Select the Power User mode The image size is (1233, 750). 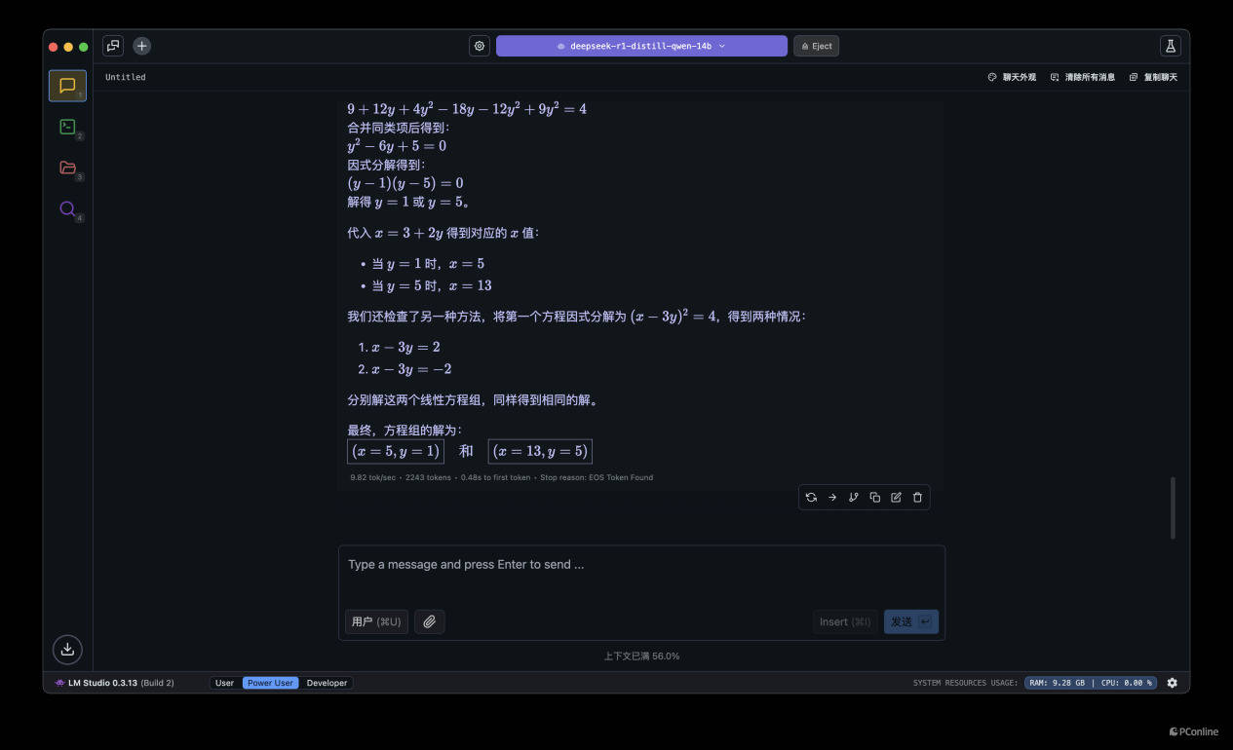click(x=270, y=683)
